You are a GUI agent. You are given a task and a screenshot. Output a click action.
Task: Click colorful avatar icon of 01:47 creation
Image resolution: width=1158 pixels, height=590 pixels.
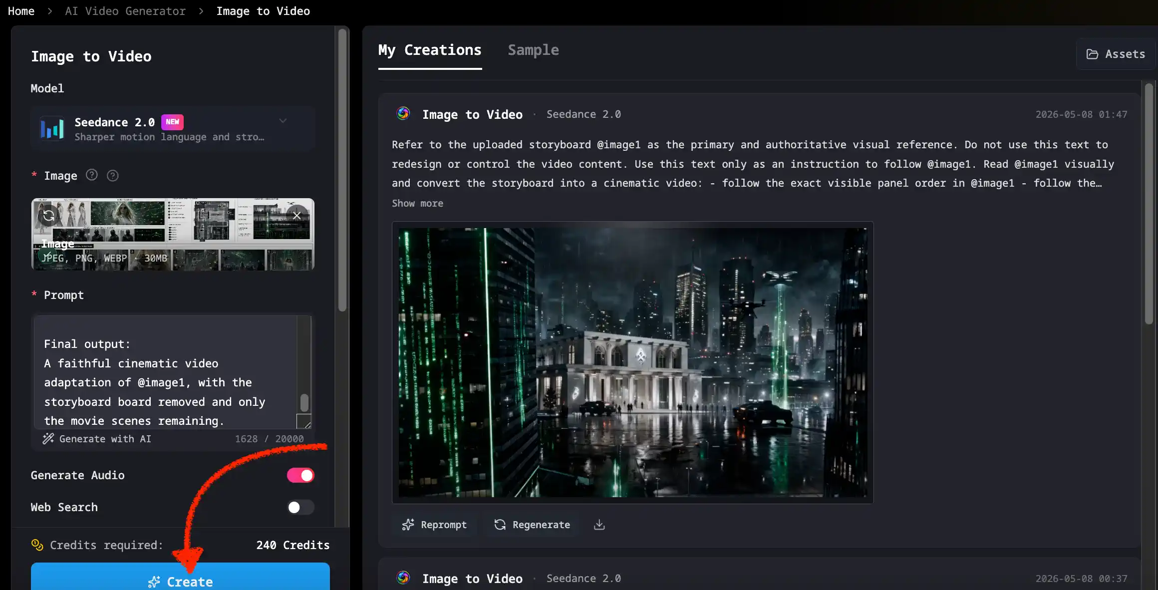pos(403,114)
